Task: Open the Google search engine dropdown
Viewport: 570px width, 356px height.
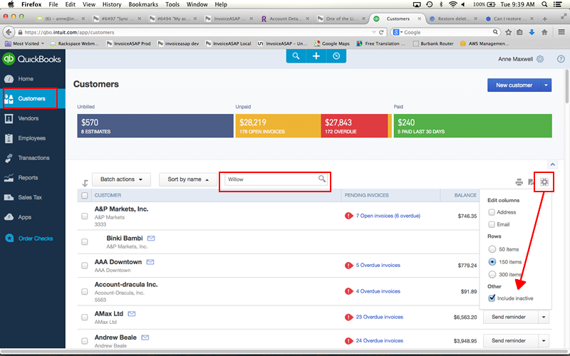Action: [x=398, y=32]
